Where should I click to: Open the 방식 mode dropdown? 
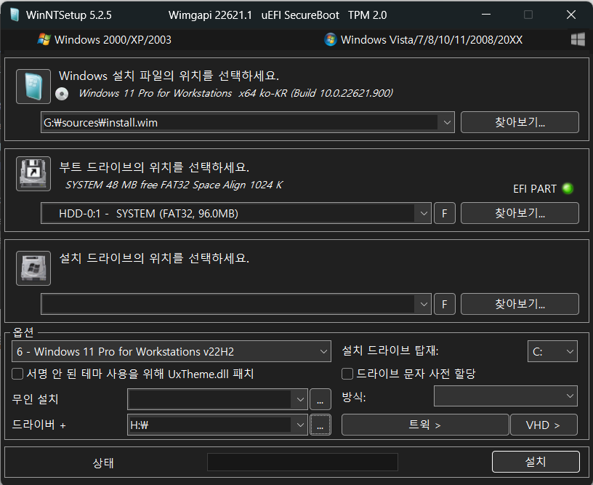coord(506,396)
